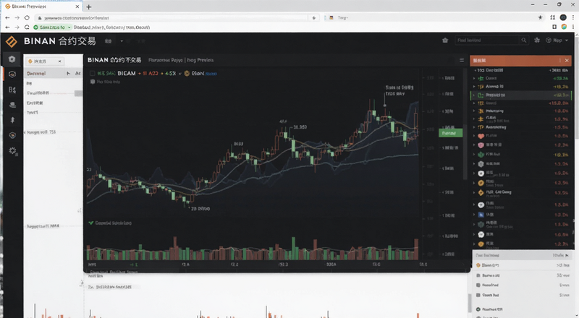Reload the page using the top toolbar reload icon
This screenshot has width=579, height=318.
(x=27, y=17)
